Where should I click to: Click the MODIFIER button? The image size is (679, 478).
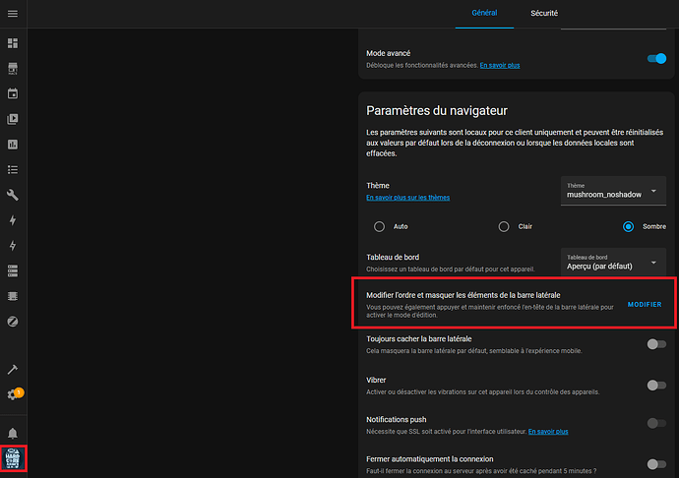coord(644,304)
